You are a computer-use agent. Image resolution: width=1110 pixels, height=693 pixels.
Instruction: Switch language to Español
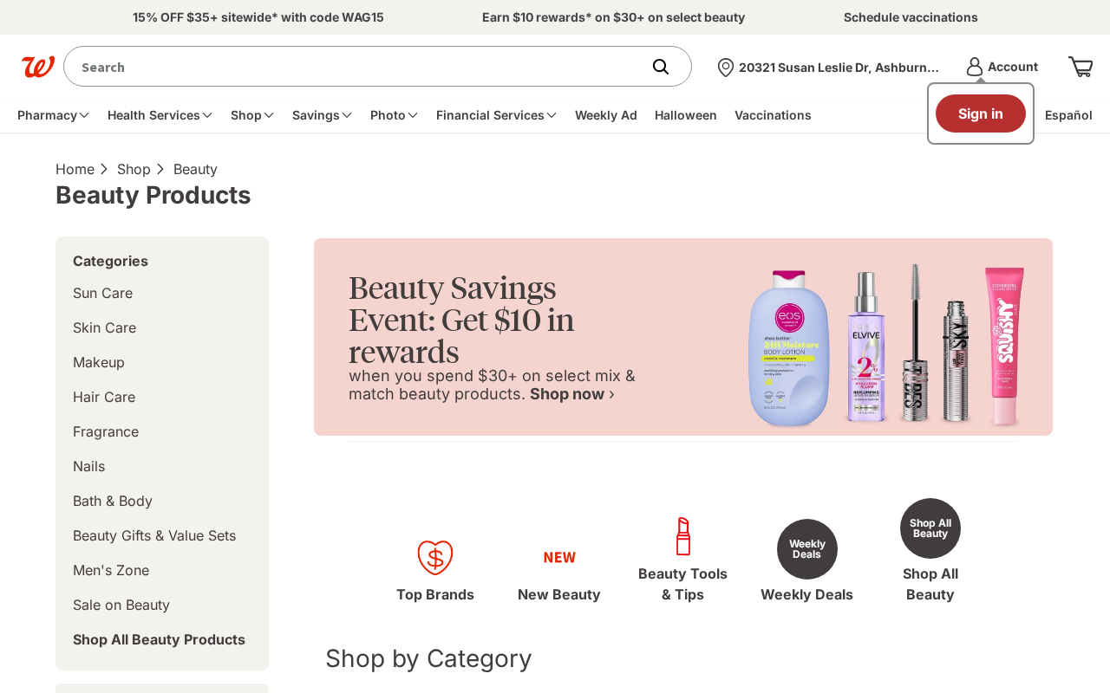tap(1068, 115)
